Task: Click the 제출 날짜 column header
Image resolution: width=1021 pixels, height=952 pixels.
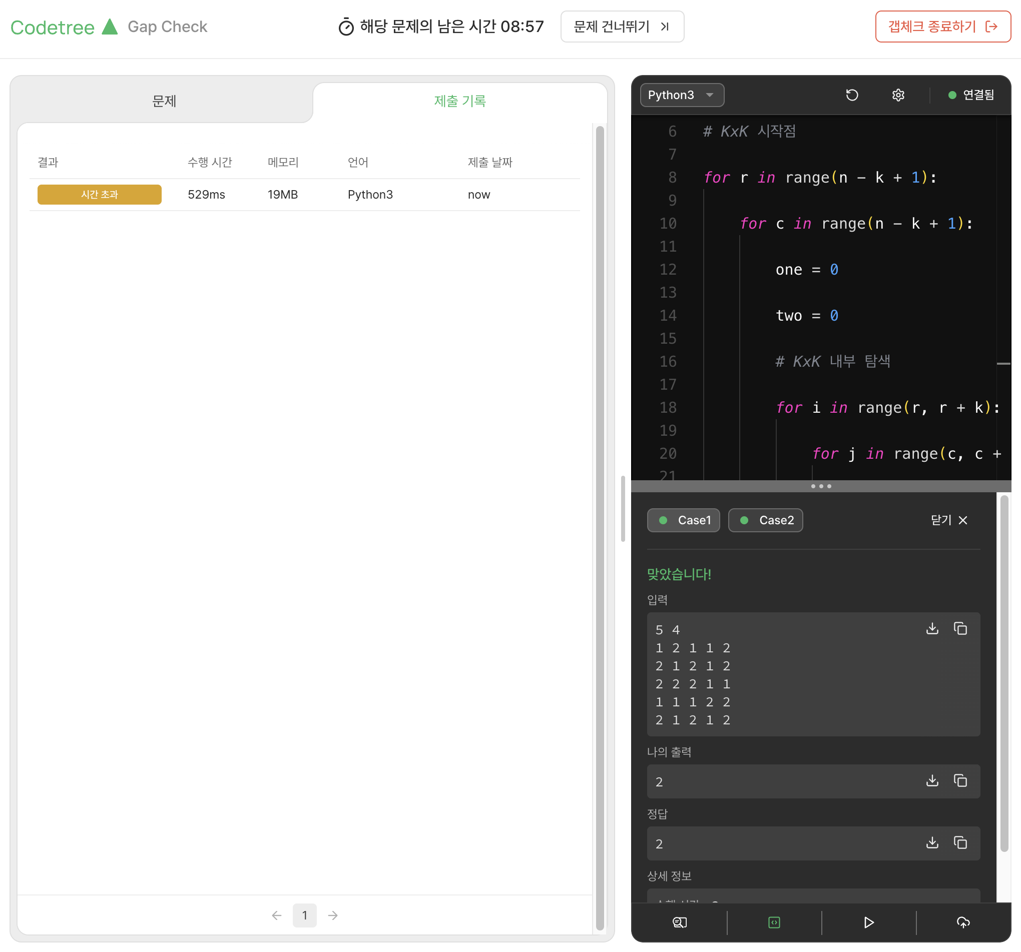Action: pos(490,162)
